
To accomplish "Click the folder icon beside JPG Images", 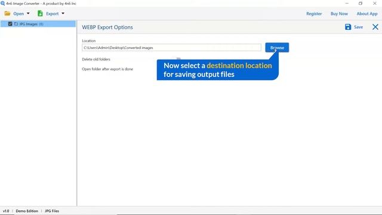I will click(x=16, y=24).
